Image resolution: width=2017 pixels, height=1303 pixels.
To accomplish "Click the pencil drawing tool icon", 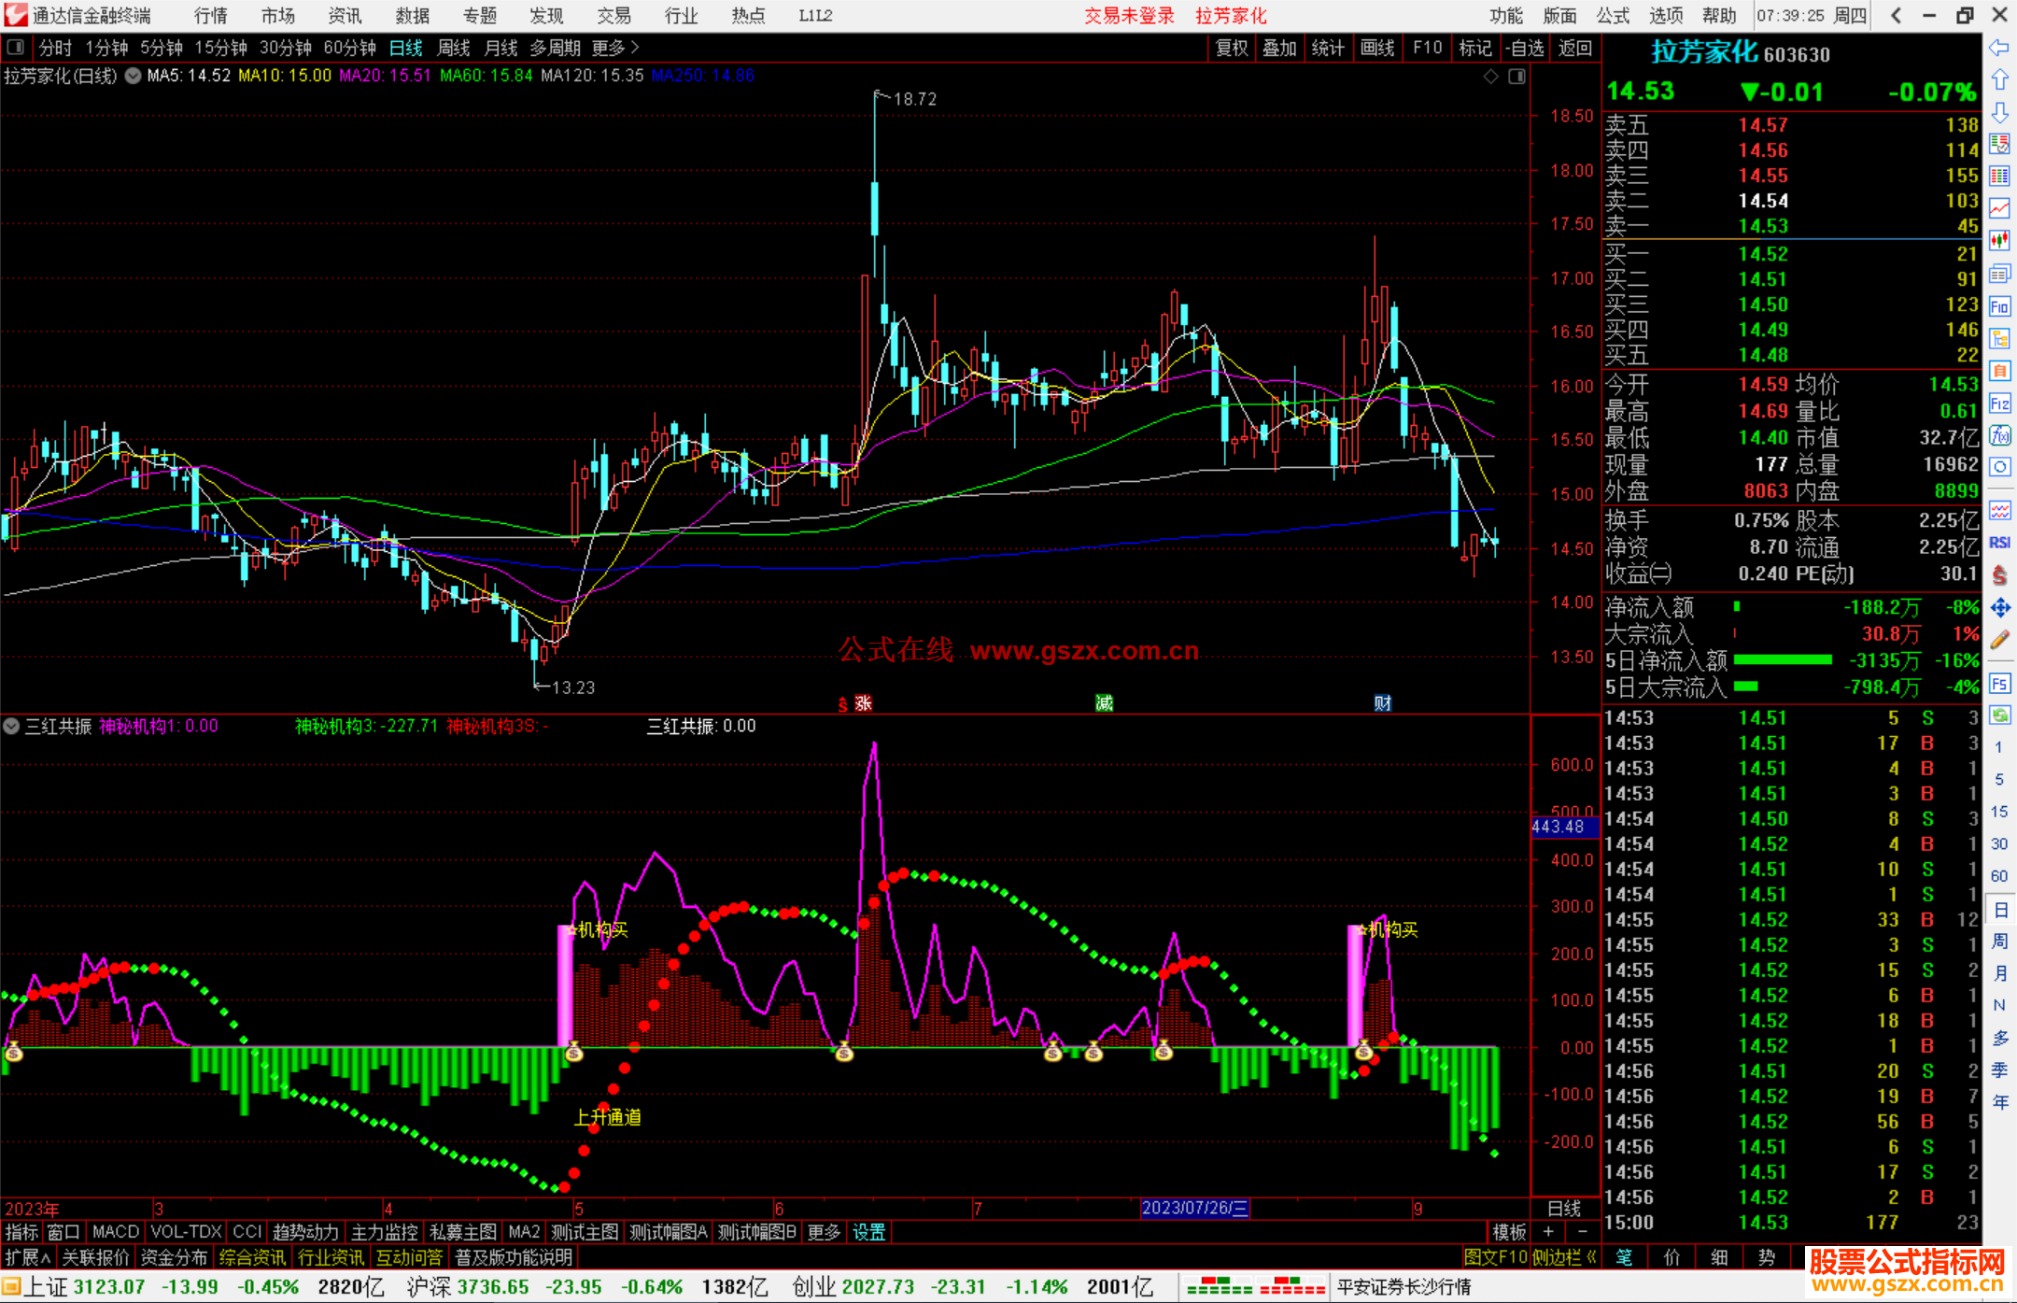I will [1999, 640].
